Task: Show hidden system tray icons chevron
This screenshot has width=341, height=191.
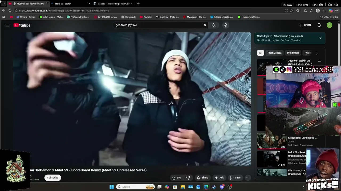Action: pos(303,187)
